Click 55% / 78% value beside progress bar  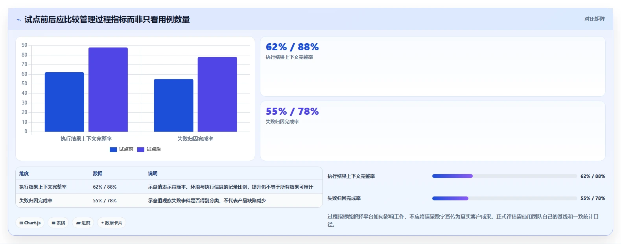pyautogui.click(x=593, y=198)
